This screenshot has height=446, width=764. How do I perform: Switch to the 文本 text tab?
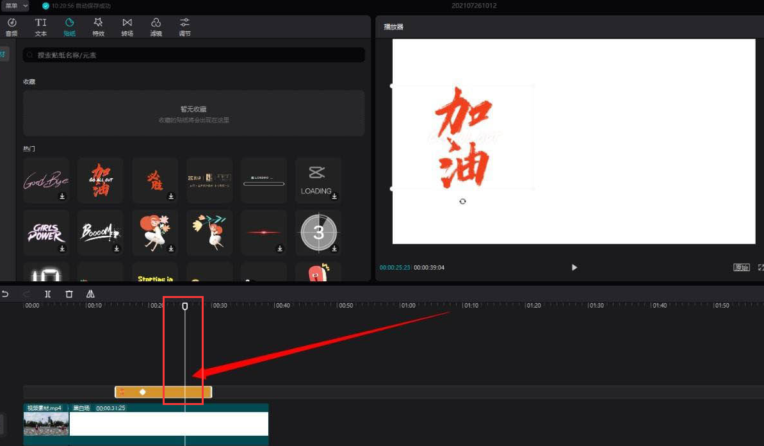(41, 28)
